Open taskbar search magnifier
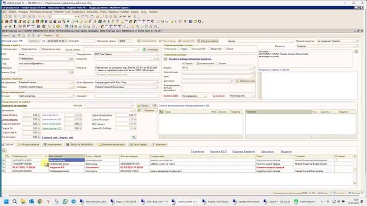 click(x=14, y=201)
